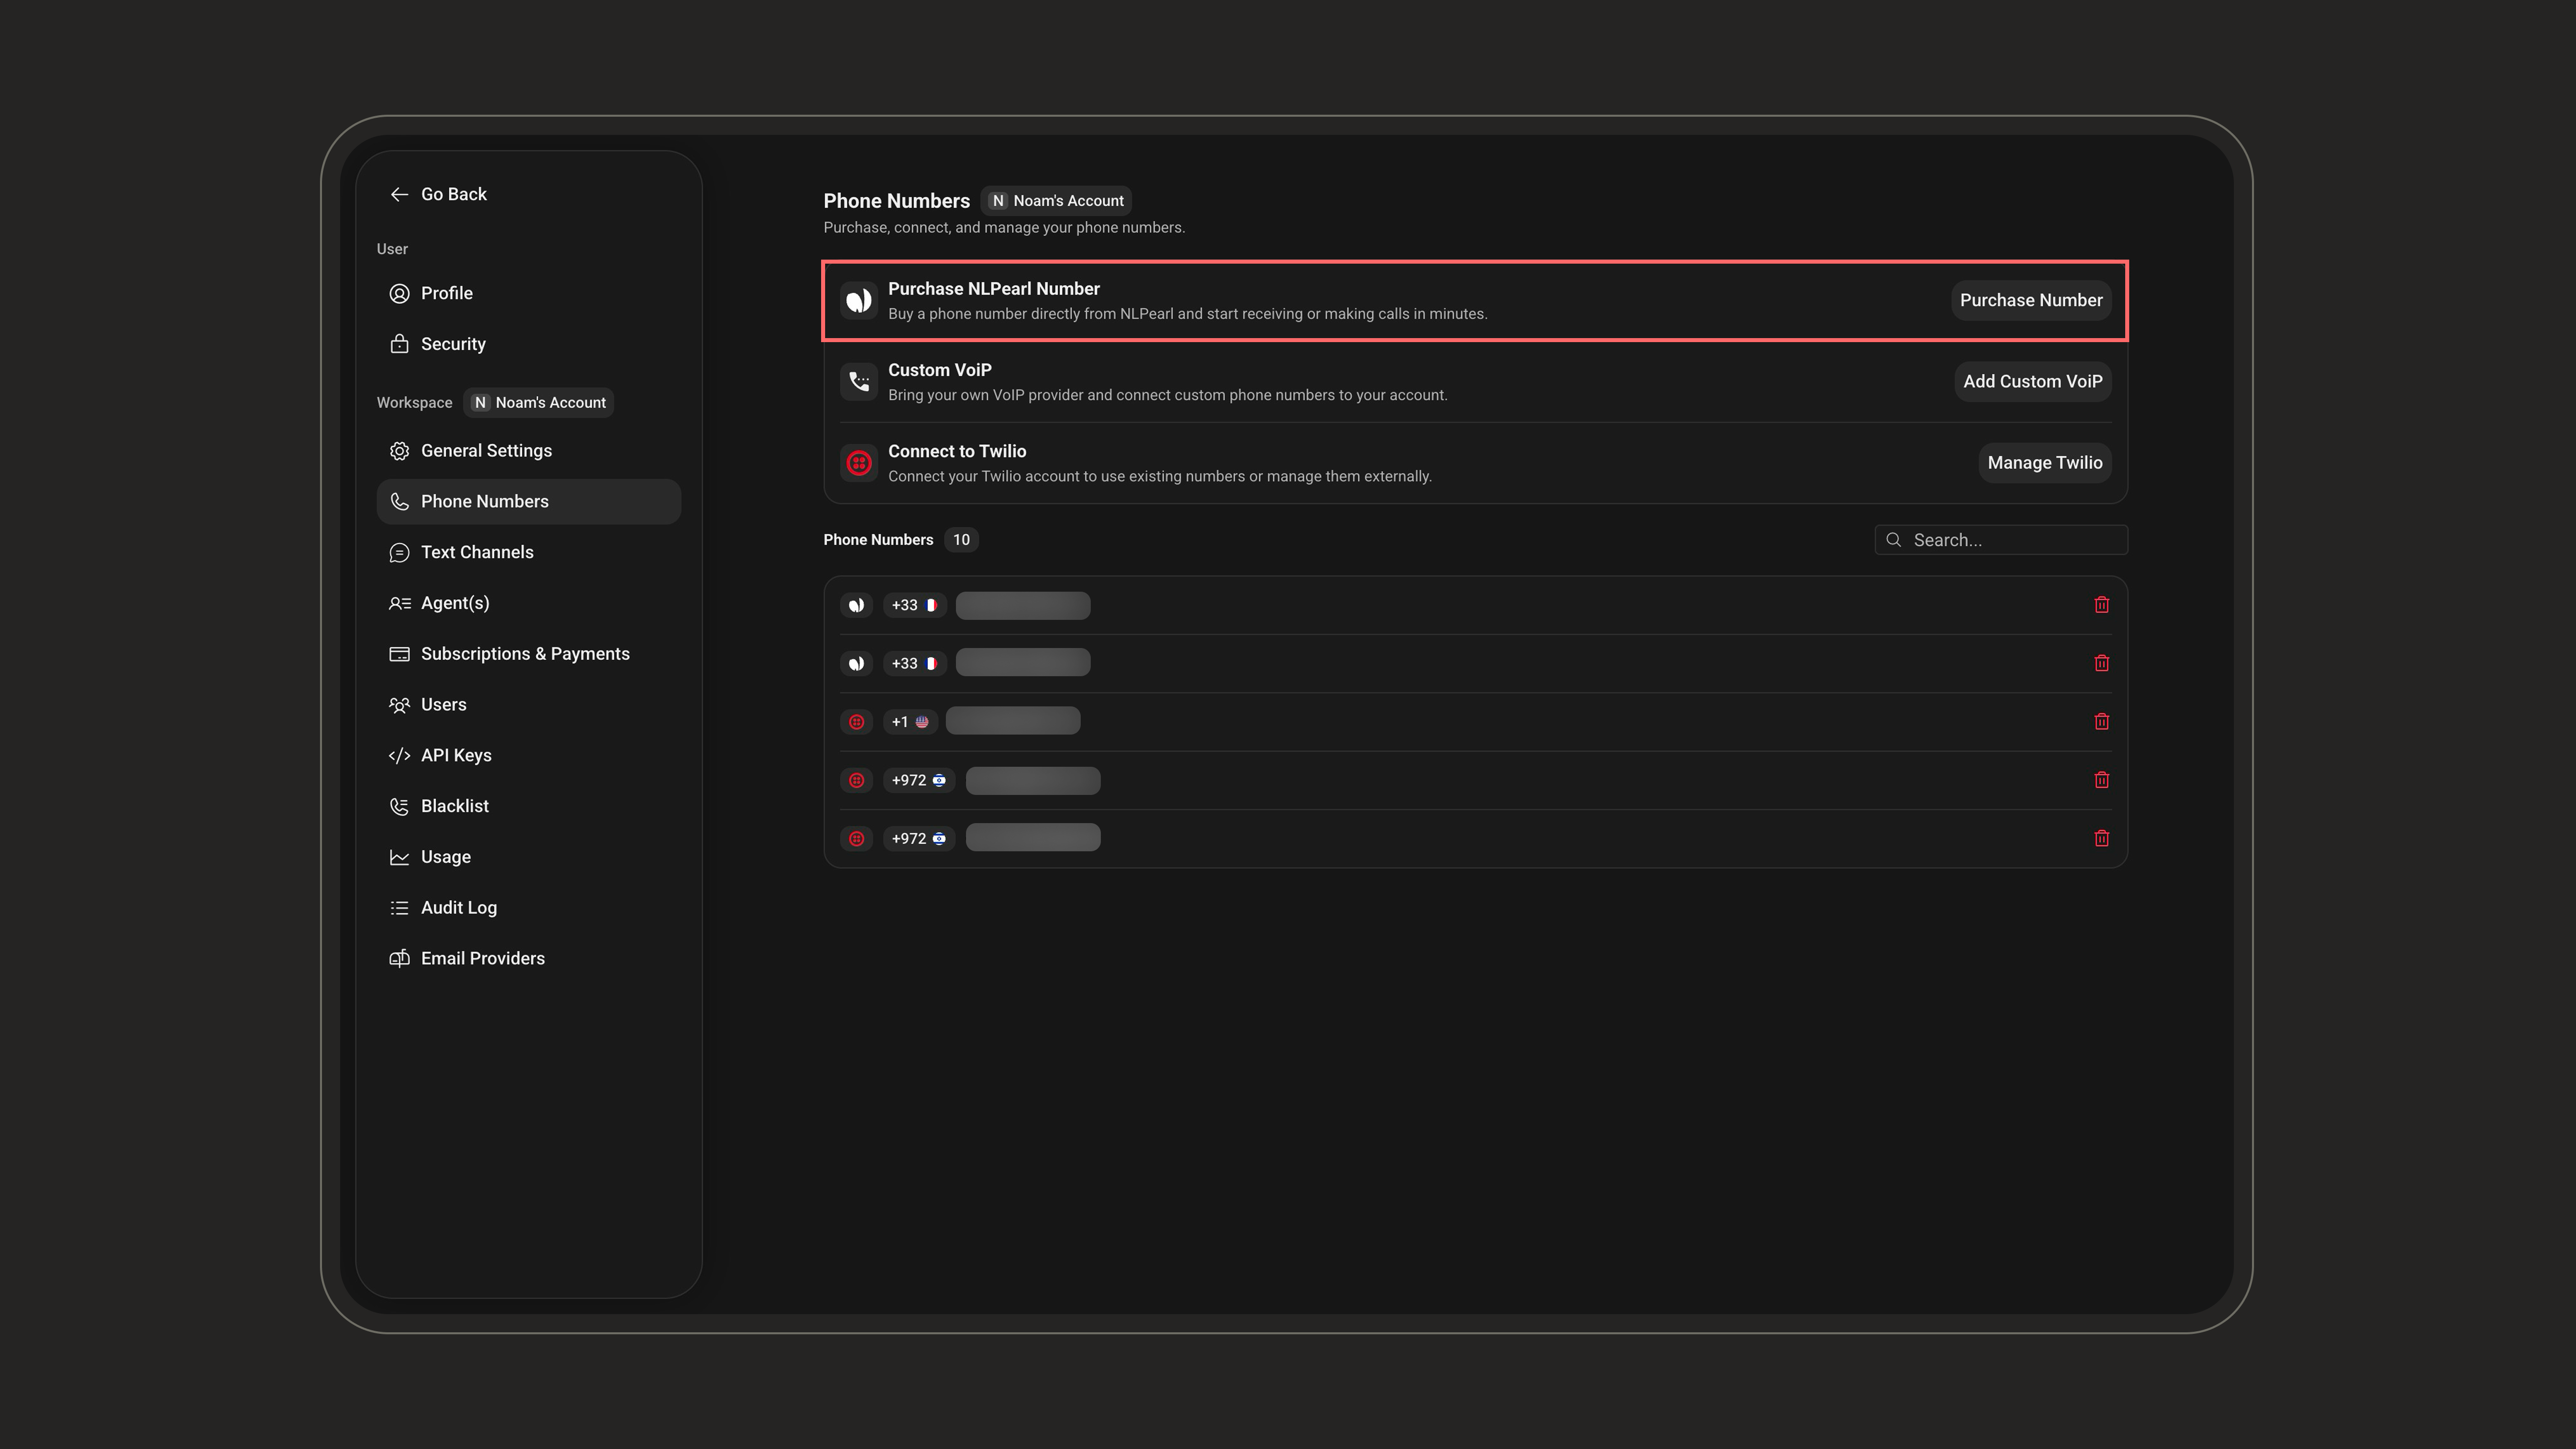
Task: Click Twilio icon on the +1 row
Action: pyautogui.click(x=857, y=722)
